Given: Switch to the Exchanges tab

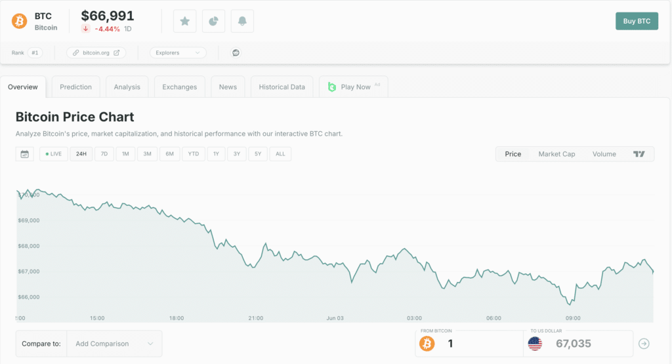Looking at the screenshot, I should click(180, 87).
